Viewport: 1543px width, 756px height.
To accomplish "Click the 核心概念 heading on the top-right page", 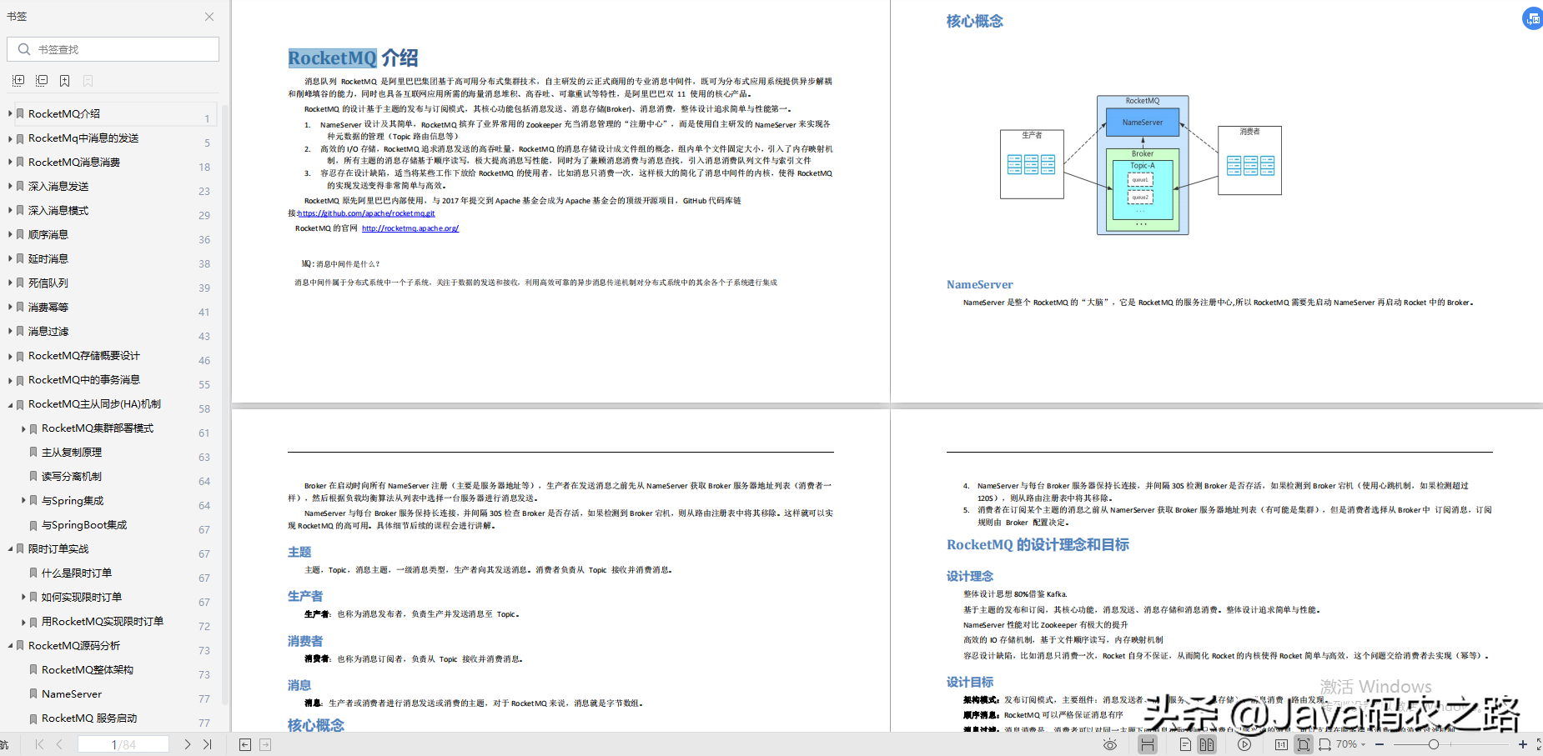I will (x=974, y=21).
